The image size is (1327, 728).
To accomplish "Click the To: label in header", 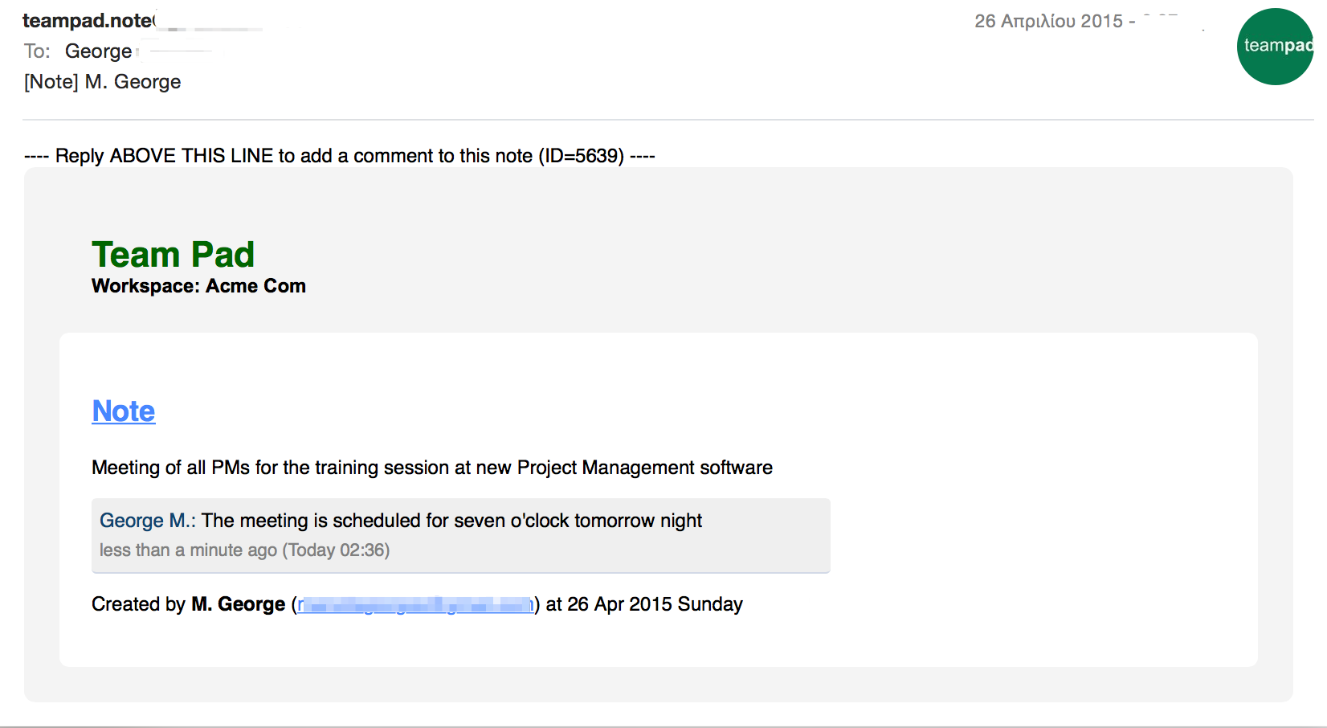I will (x=37, y=51).
